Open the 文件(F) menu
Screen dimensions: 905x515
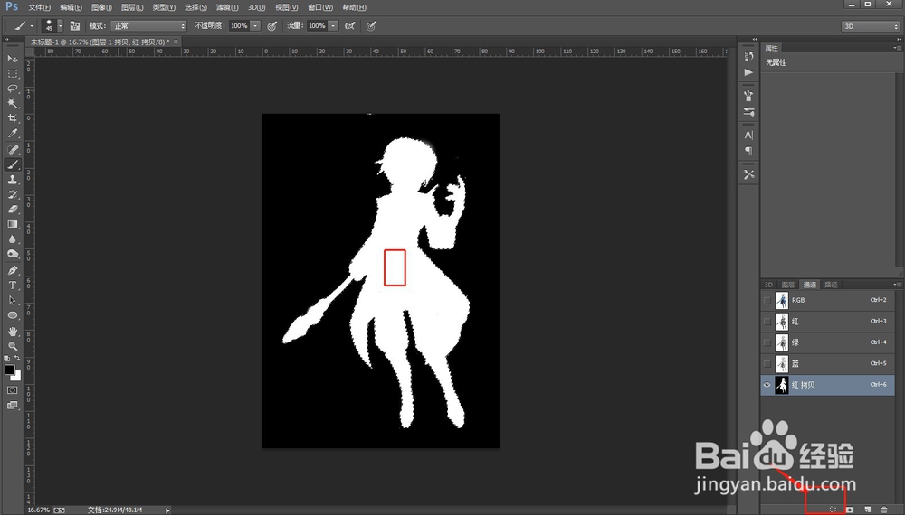coord(39,7)
